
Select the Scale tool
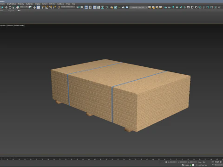click(x=14, y=7)
